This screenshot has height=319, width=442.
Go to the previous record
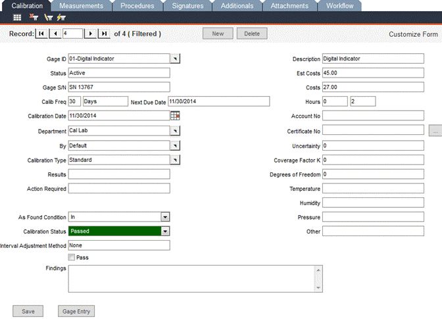pos(55,33)
